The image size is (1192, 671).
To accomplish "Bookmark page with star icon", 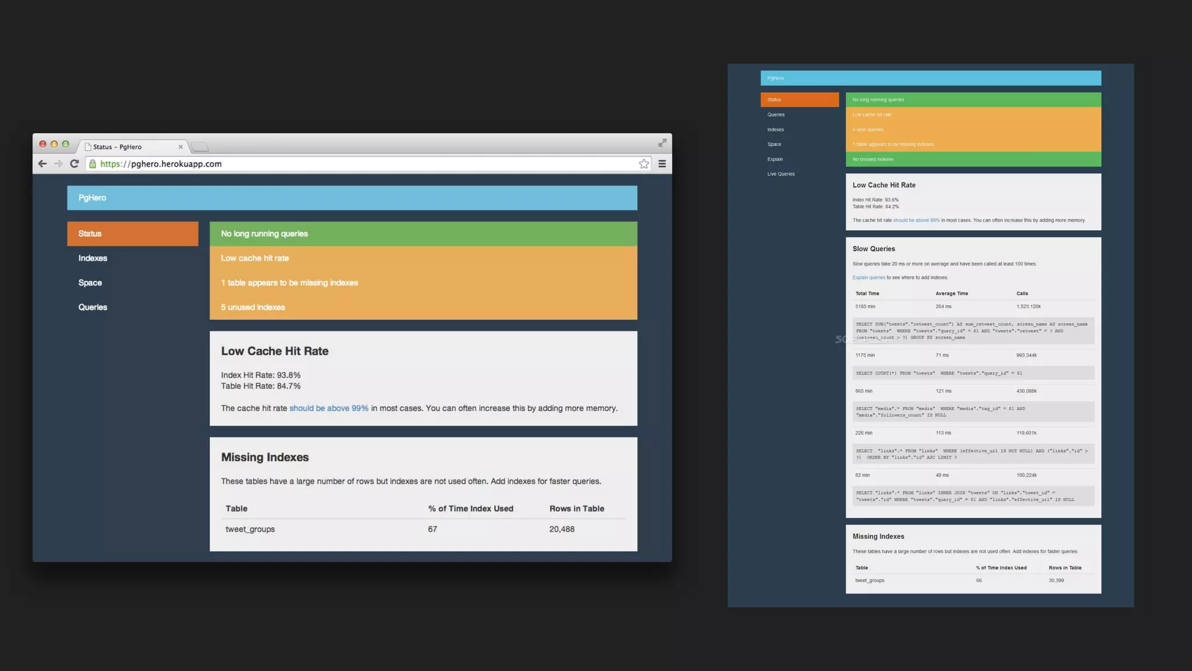I will click(644, 164).
